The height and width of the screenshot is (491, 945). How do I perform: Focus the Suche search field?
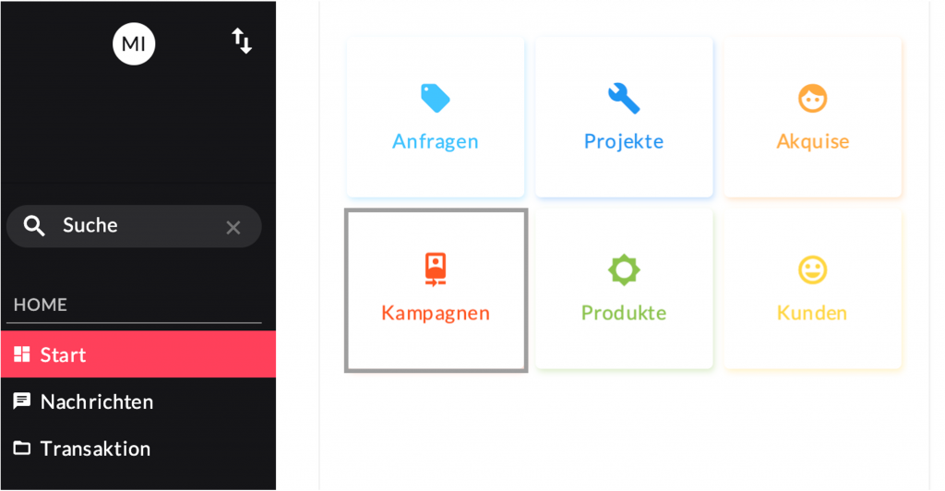click(x=134, y=226)
